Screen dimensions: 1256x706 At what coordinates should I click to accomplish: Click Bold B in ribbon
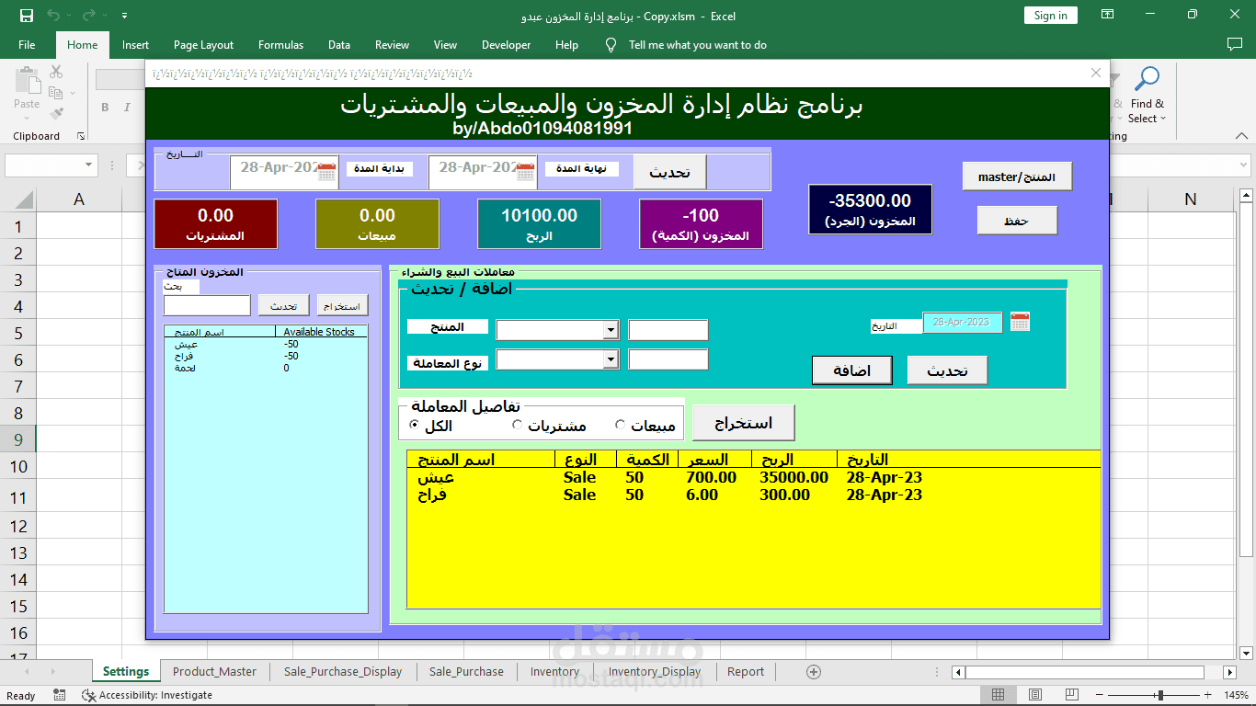click(x=105, y=108)
